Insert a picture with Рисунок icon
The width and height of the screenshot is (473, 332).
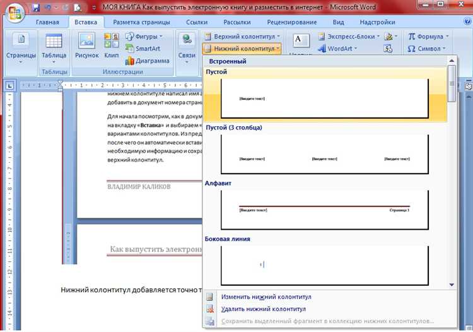87,46
